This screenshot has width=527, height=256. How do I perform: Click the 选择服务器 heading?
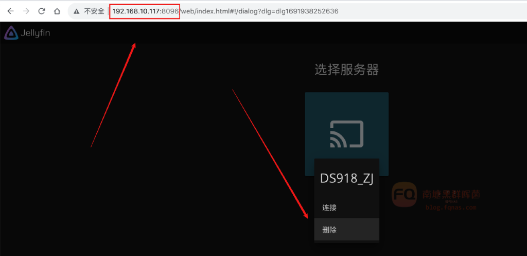tap(346, 70)
